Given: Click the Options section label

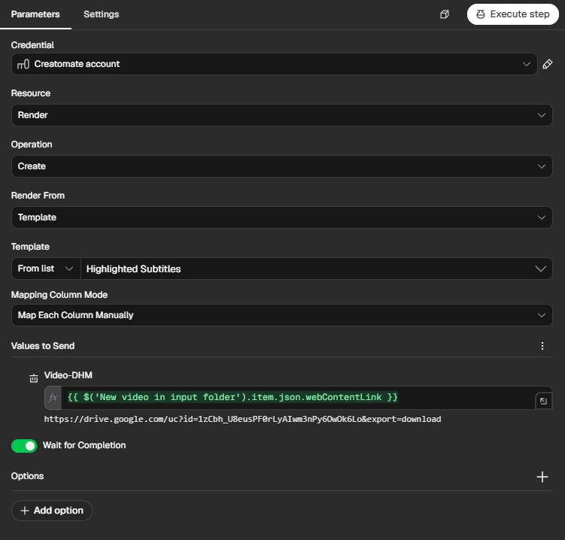Looking at the screenshot, I should point(27,476).
